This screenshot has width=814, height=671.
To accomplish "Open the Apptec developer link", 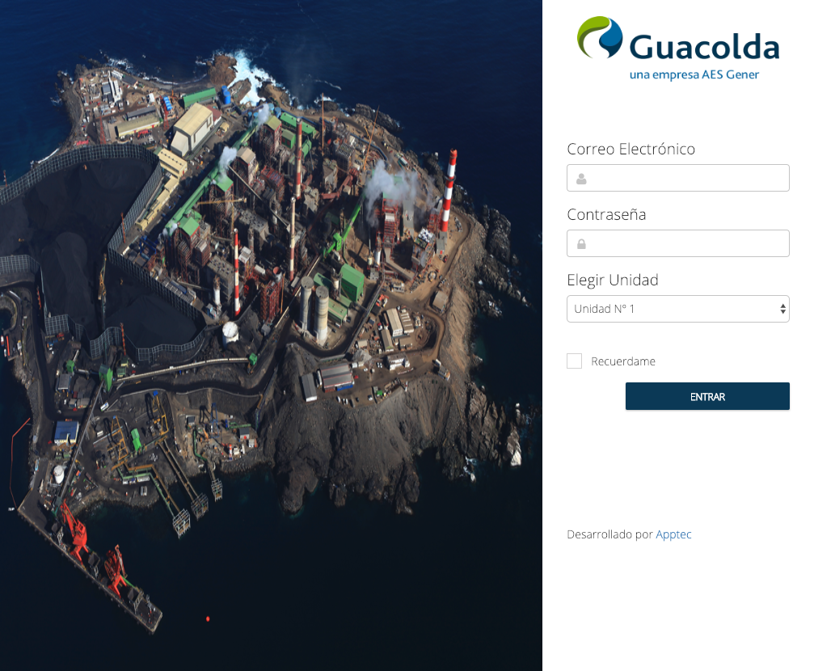I will [673, 534].
